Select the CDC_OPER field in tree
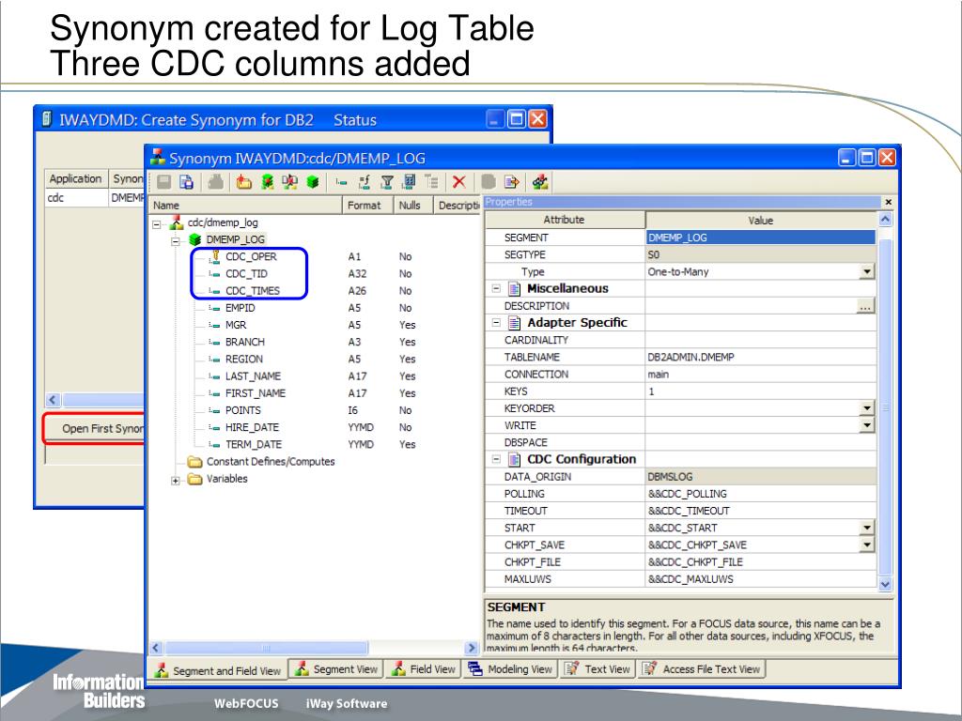 [x=250, y=256]
